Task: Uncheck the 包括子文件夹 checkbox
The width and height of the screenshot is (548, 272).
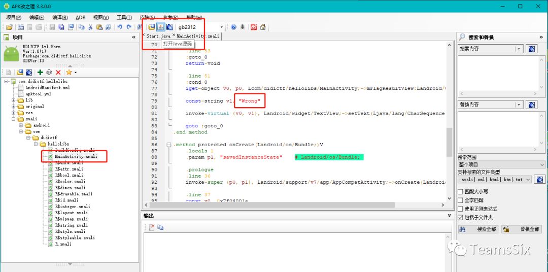Action: coord(461,218)
